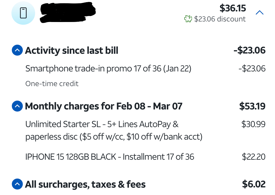This screenshot has width=275, height=195.
Task: Click the -$23.06 activity total amount
Action: point(249,51)
